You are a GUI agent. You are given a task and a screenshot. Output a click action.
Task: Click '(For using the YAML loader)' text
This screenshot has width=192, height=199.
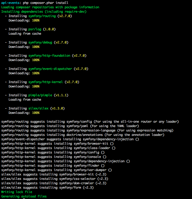[115, 126]
